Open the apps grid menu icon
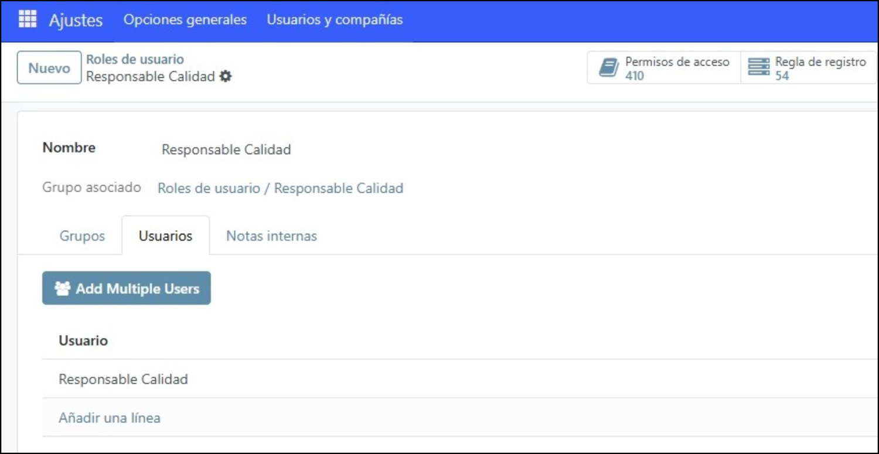This screenshot has height=454, width=879. [28, 19]
